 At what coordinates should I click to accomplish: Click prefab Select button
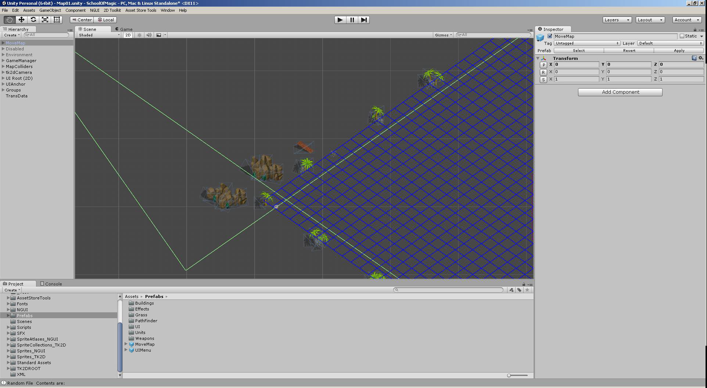click(x=579, y=51)
